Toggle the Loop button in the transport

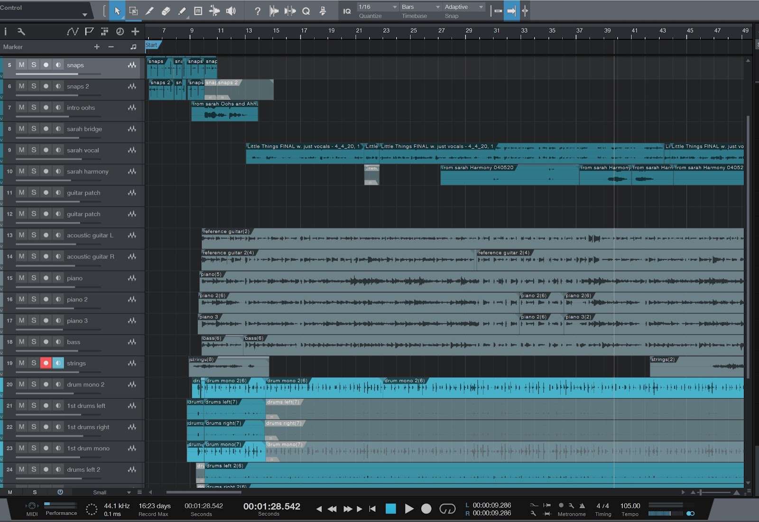pos(447,509)
